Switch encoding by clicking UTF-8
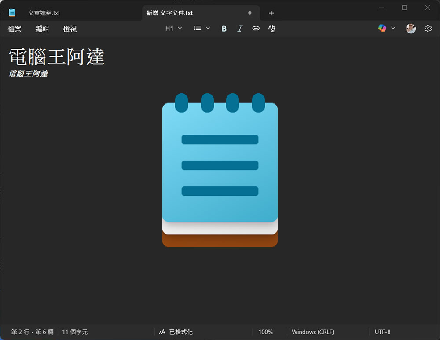This screenshot has height=340, width=440. (x=382, y=332)
